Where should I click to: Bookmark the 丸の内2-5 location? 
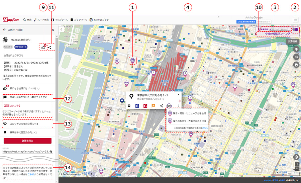click(x=129, y=106)
